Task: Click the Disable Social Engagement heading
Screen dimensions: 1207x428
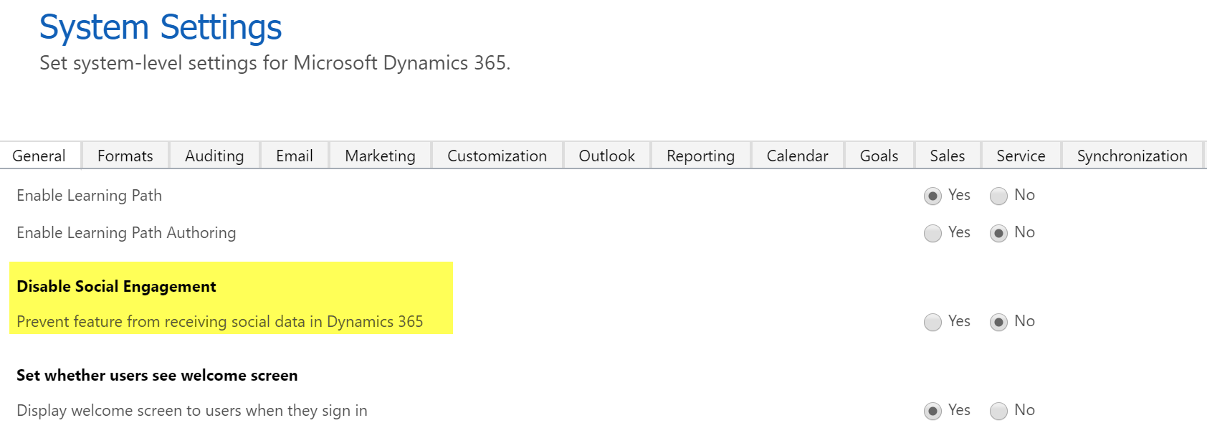Action: tap(116, 287)
